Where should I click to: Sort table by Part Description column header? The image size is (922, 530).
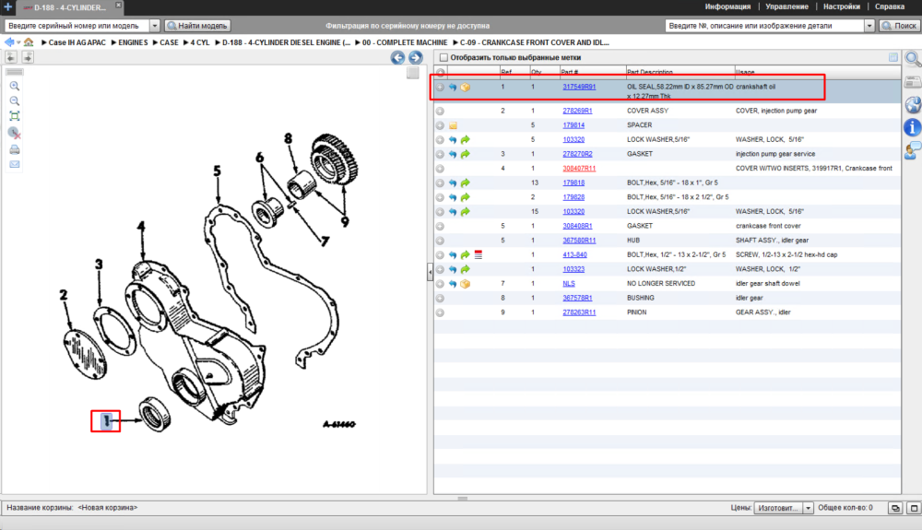point(680,72)
